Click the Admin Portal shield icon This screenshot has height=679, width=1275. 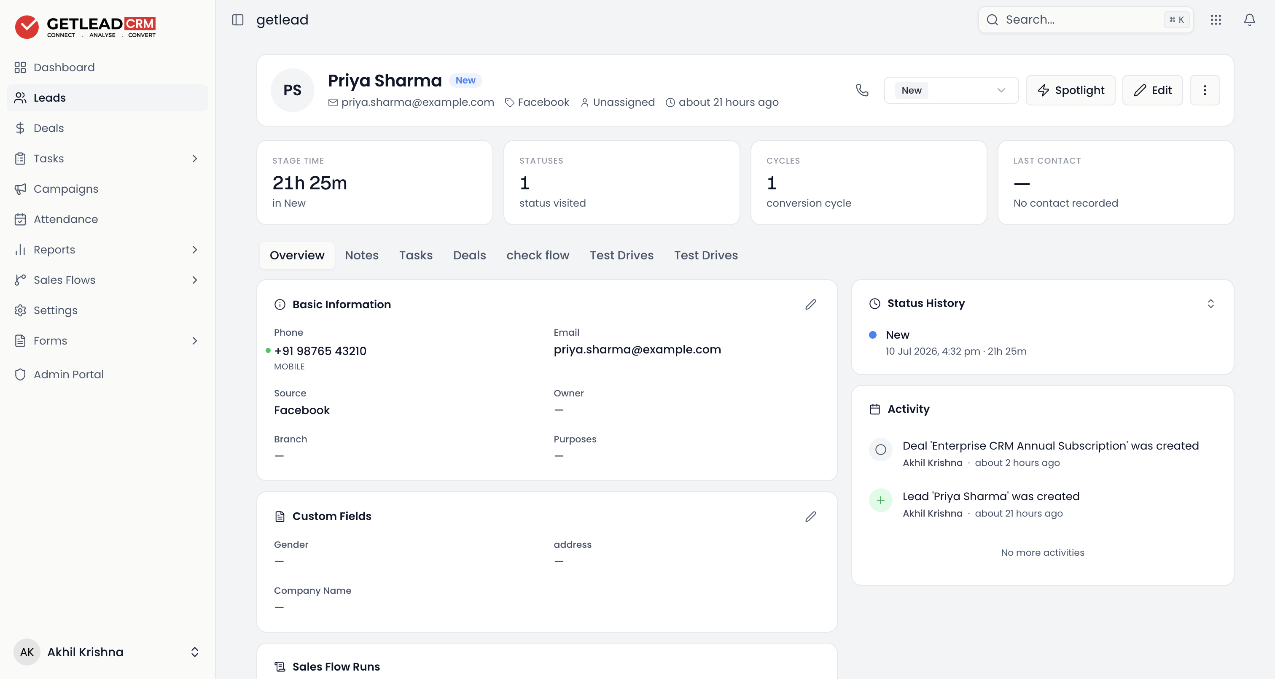pos(20,375)
